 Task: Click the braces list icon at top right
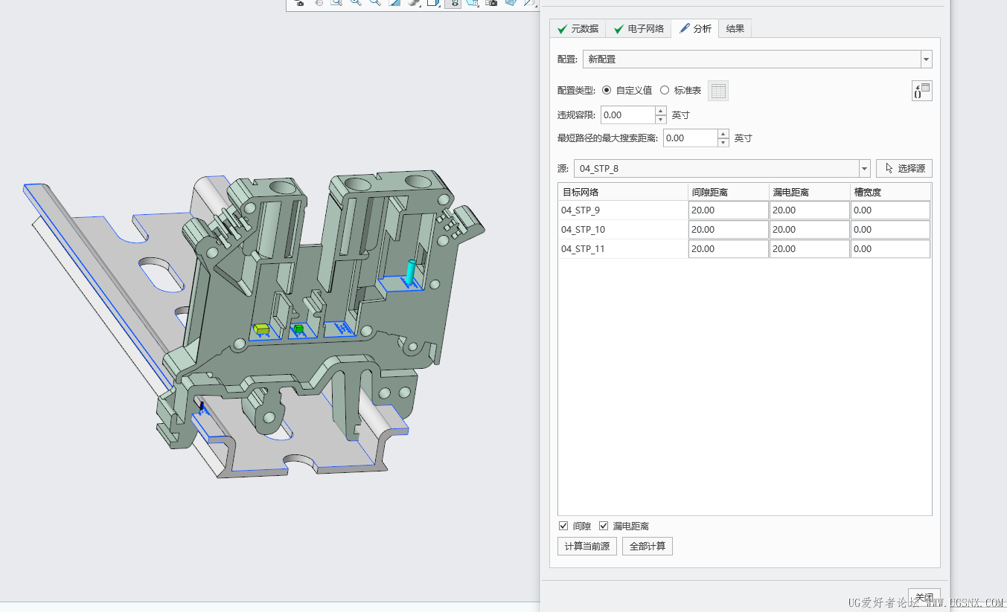(921, 91)
